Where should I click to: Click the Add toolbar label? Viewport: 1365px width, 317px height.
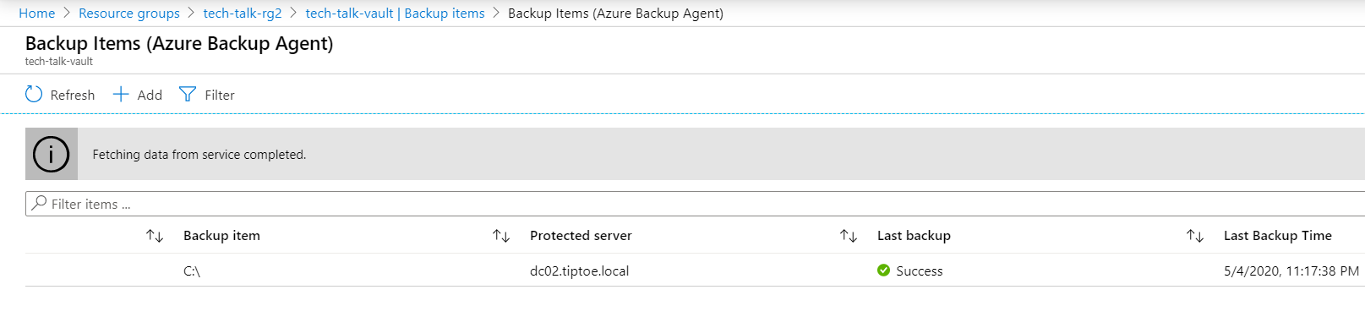pos(150,96)
